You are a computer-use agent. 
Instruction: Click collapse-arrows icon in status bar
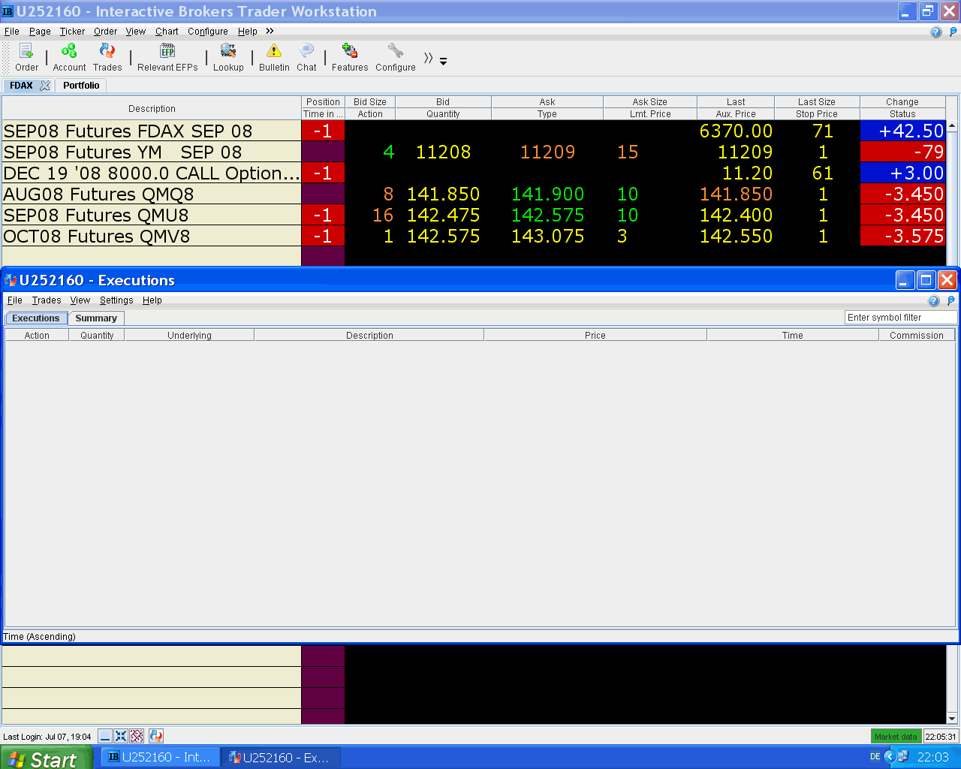point(121,736)
